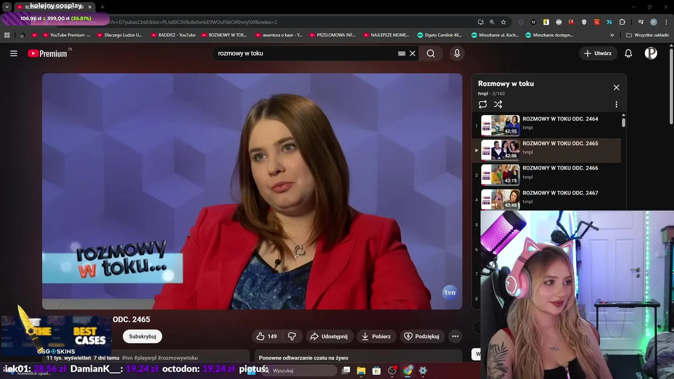
Task: Close the Rozmowy w toku playlist panel
Action: (x=616, y=87)
